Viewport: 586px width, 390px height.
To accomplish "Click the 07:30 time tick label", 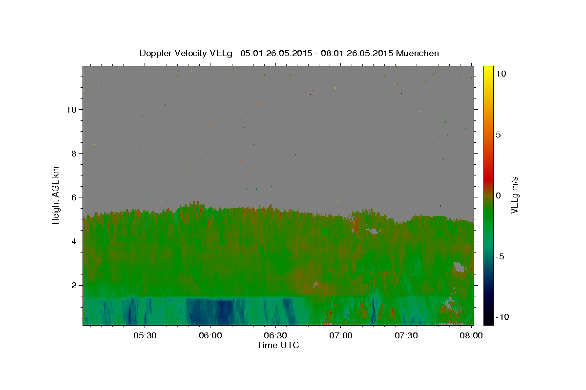I will tap(406, 335).
